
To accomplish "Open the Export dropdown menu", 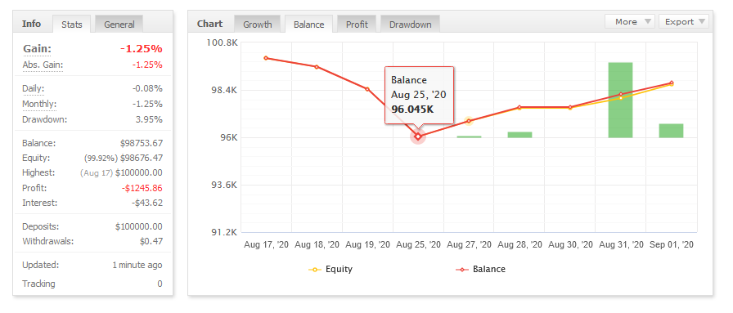I will (x=684, y=21).
